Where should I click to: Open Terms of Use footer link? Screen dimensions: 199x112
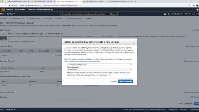click(183, 110)
